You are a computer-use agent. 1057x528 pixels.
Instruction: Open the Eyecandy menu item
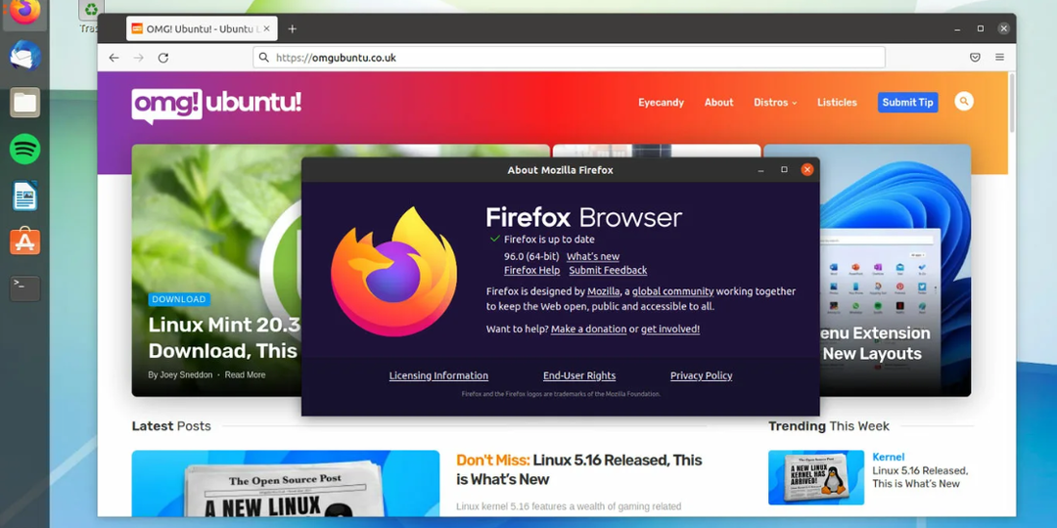click(x=662, y=103)
